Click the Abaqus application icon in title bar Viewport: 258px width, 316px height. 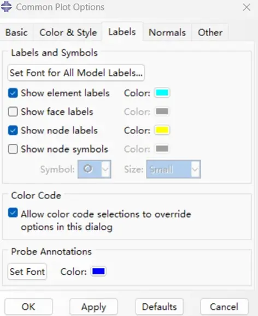coord(6,7)
